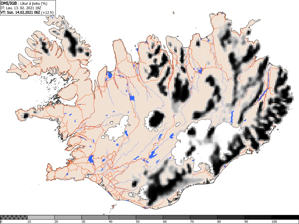Screen dimensions: 299x224
Task: Select the black legend swatch right of 100
Action: [285, 217]
